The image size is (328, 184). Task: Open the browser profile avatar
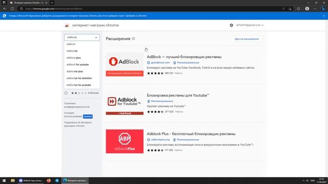tap(307, 9)
